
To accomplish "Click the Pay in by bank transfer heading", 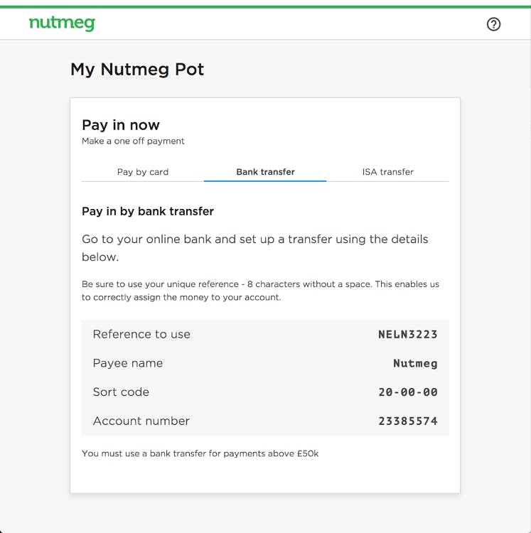I will [148, 212].
